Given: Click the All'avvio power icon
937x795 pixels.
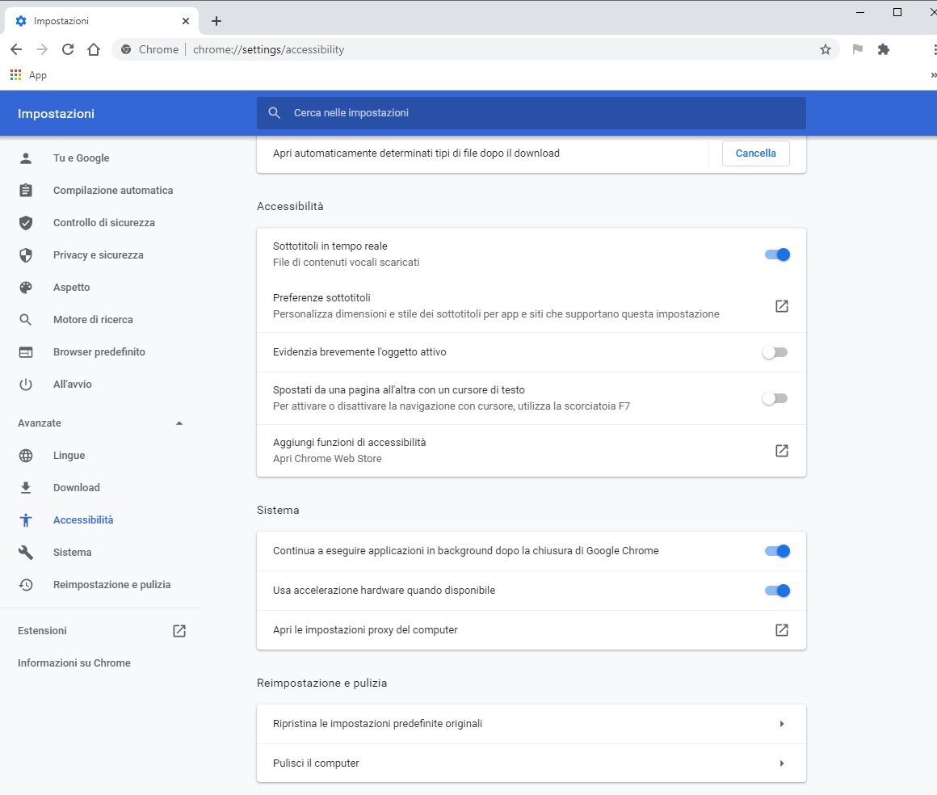Looking at the screenshot, I should [x=26, y=384].
